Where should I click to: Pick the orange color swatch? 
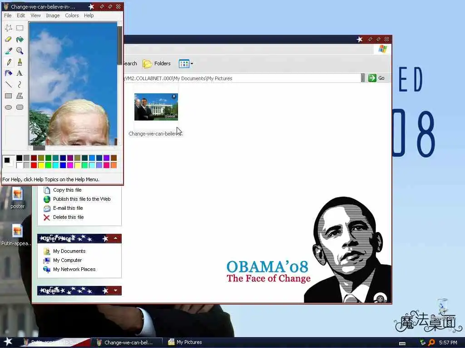(x=114, y=165)
